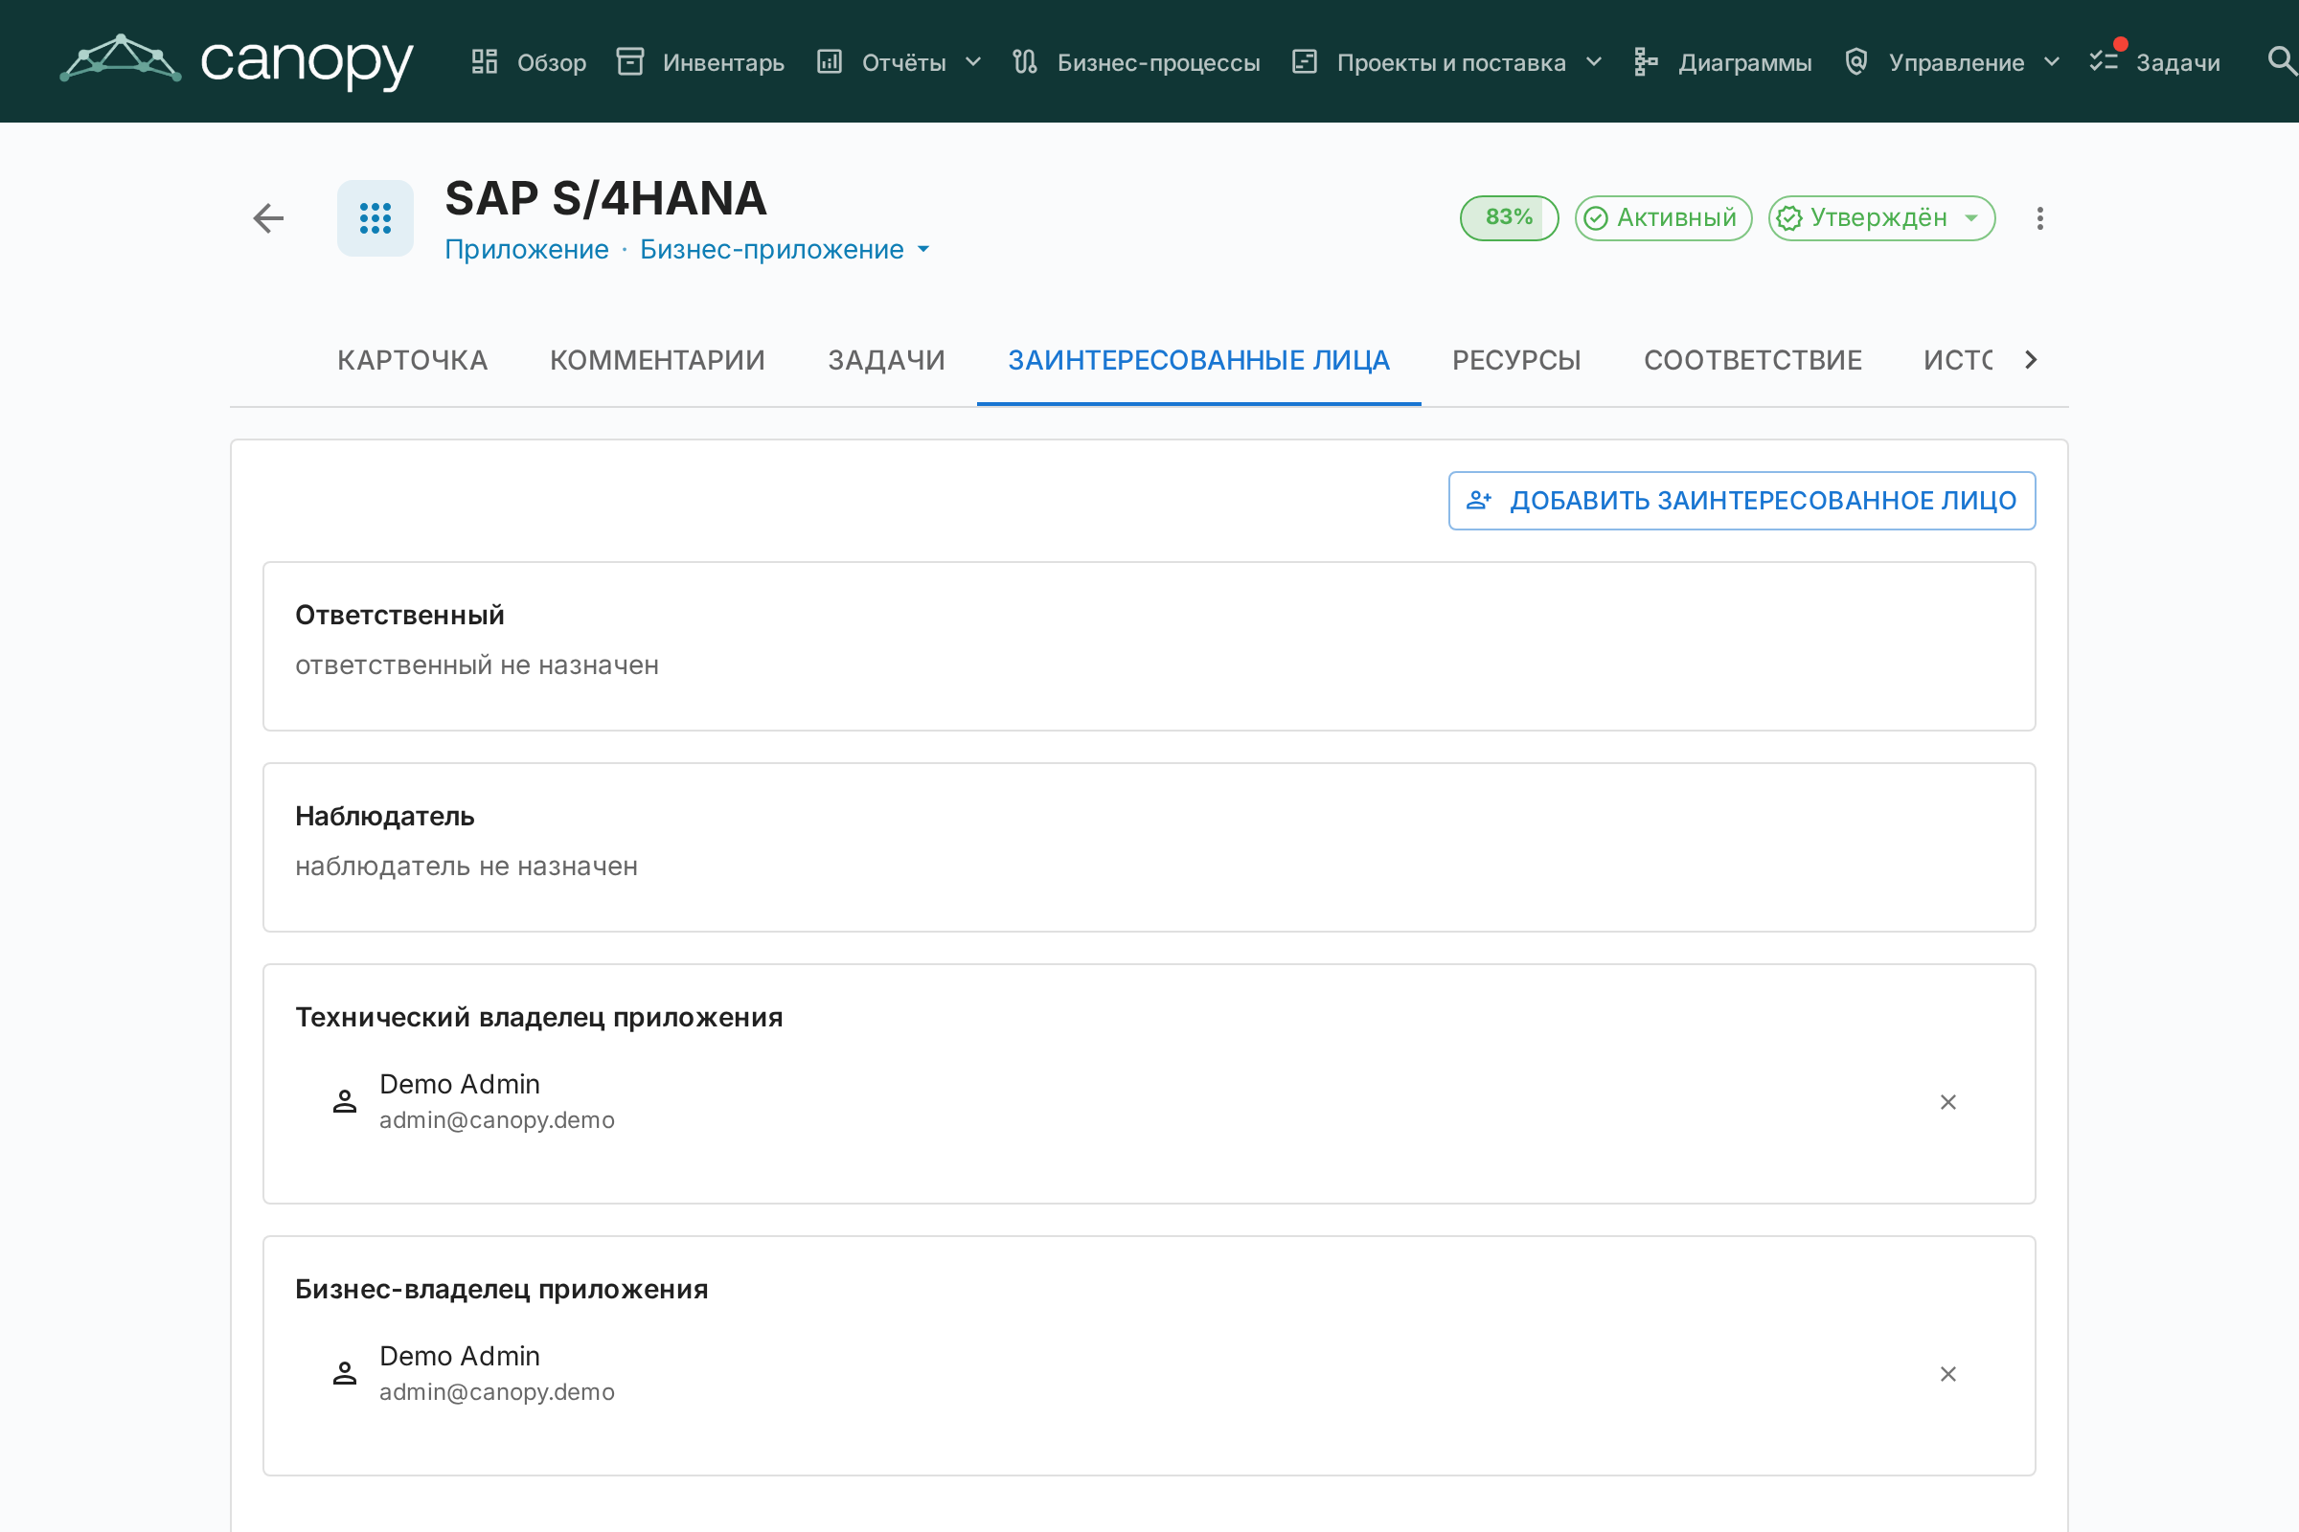Expand the Проекты и поставка menu
Image resolution: width=2299 pixels, height=1532 pixels.
(1594, 62)
